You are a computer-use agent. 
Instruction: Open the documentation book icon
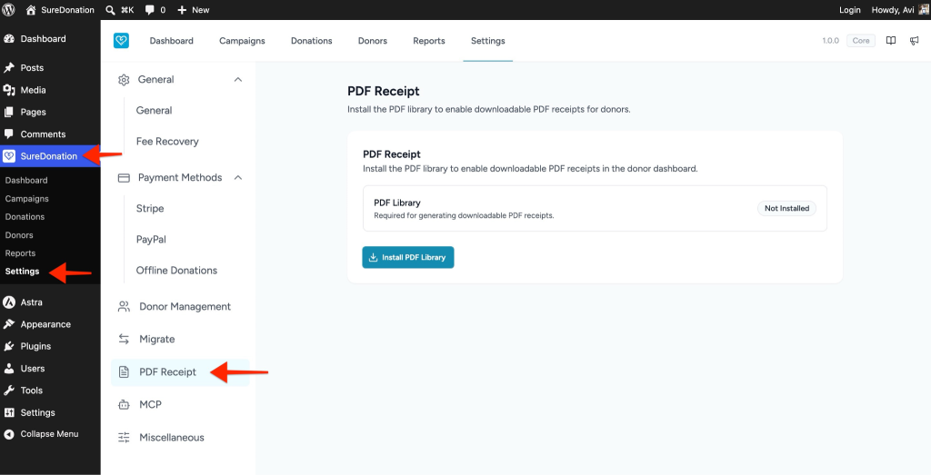[891, 41]
